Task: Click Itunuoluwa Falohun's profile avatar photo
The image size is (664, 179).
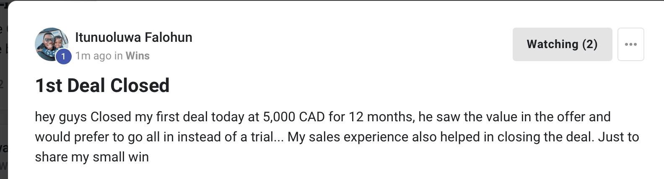Action: click(x=50, y=42)
